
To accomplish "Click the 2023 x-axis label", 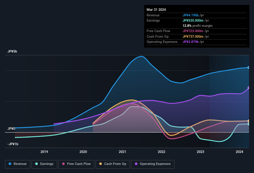I will (x=200, y=152).
